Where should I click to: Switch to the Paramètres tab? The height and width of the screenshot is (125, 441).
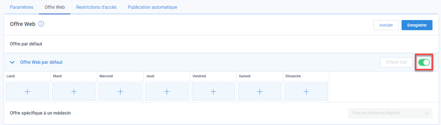click(22, 7)
